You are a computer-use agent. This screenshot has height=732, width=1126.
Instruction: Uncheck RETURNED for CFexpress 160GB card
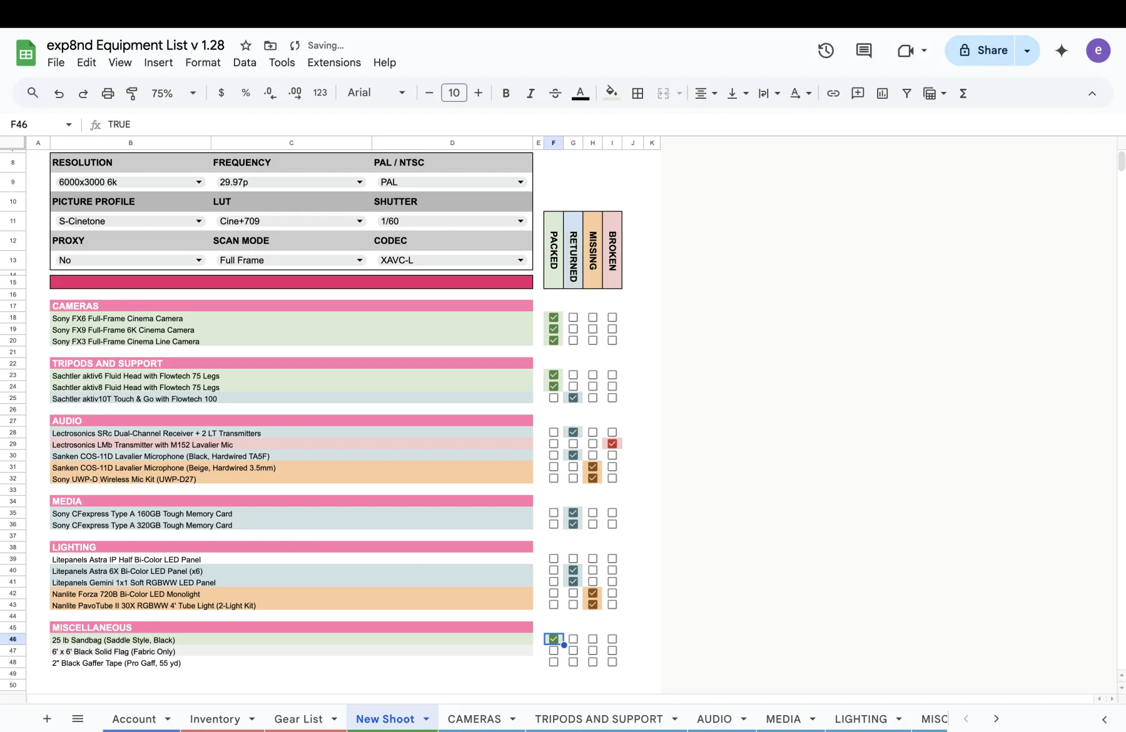click(x=573, y=513)
